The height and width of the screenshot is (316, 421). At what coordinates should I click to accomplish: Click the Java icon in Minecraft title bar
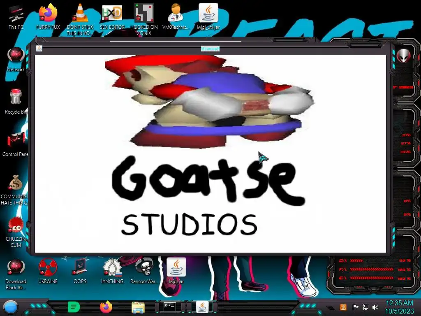coord(39,49)
